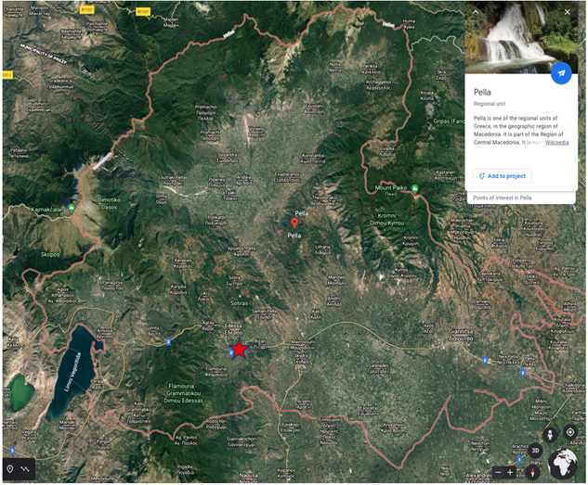Click the add placemark pin icon
This screenshot has height=485, width=588.
click(x=10, y=470)
